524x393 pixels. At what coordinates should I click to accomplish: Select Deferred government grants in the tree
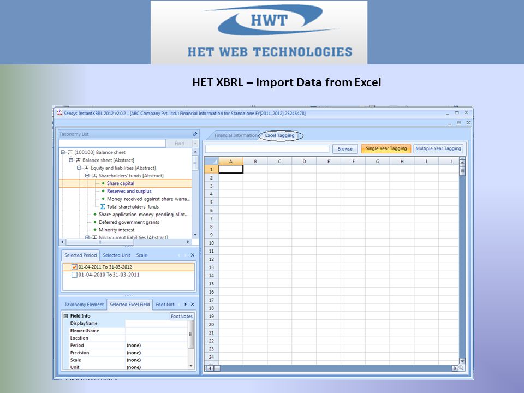coord(129,222)
